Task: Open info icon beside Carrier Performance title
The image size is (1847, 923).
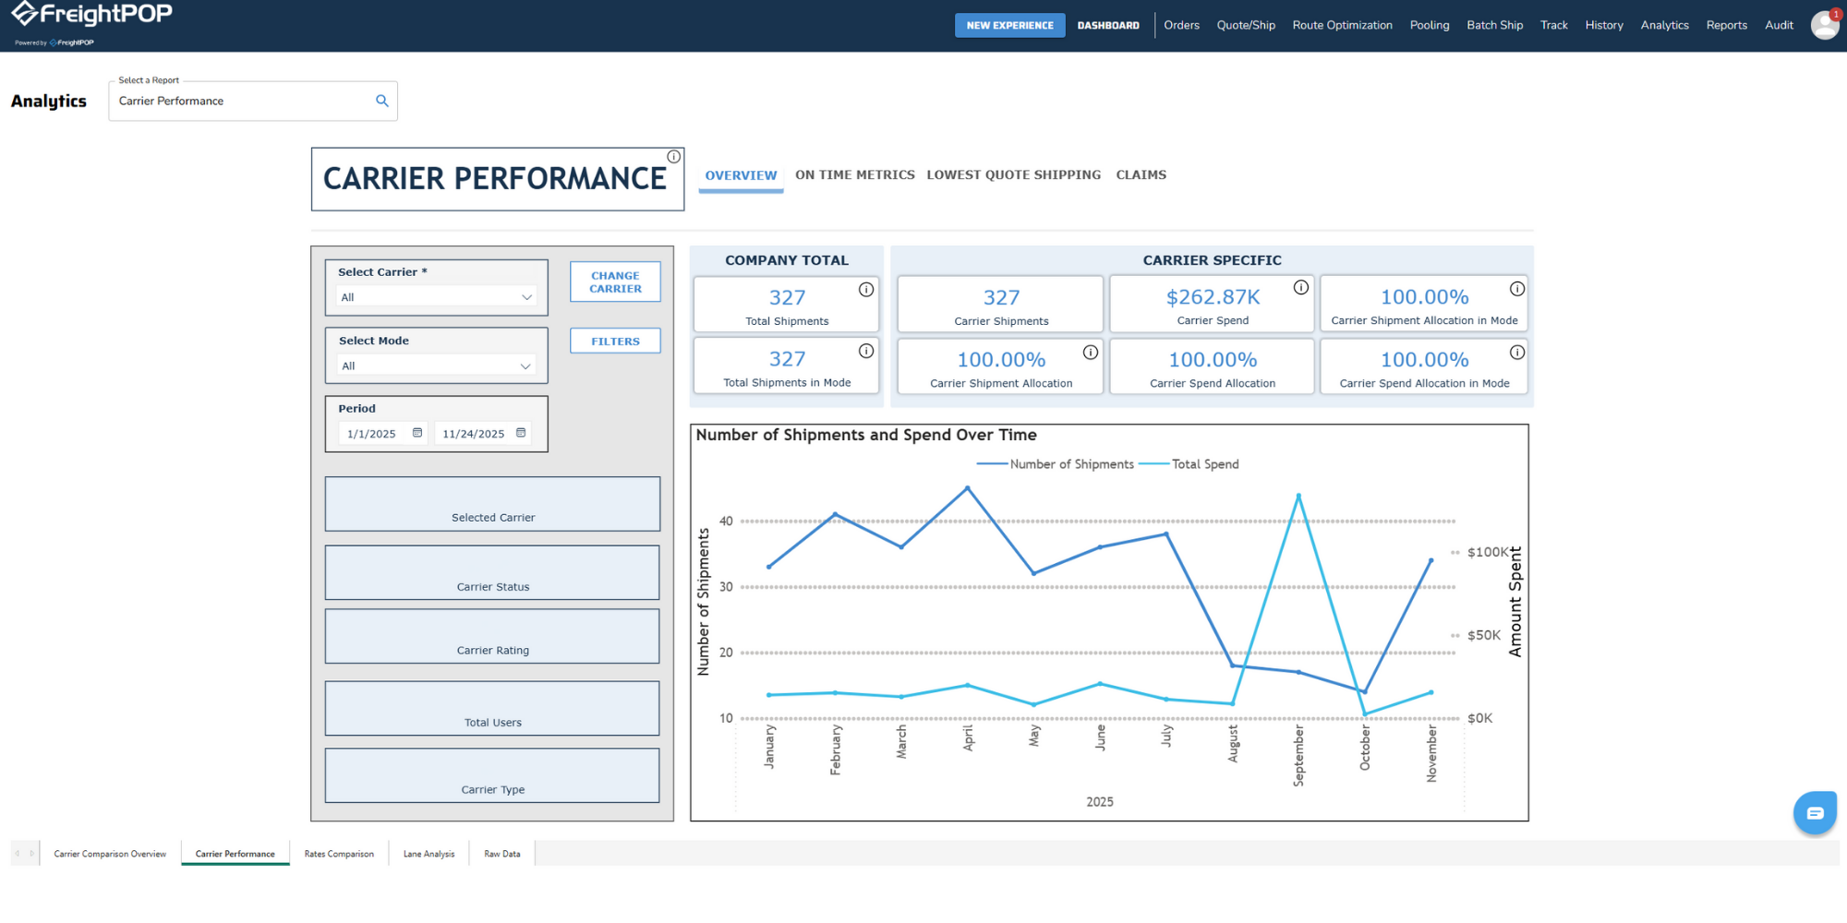Action: (x=674, y=157)
